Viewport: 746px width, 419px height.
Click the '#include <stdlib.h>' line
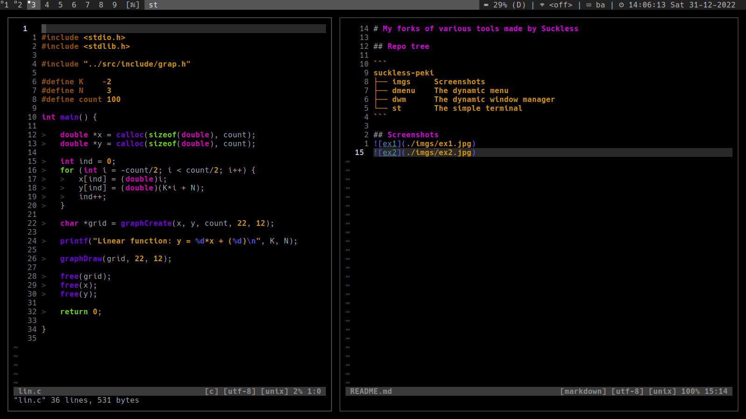pyautogui.click(x=86, y=47)
